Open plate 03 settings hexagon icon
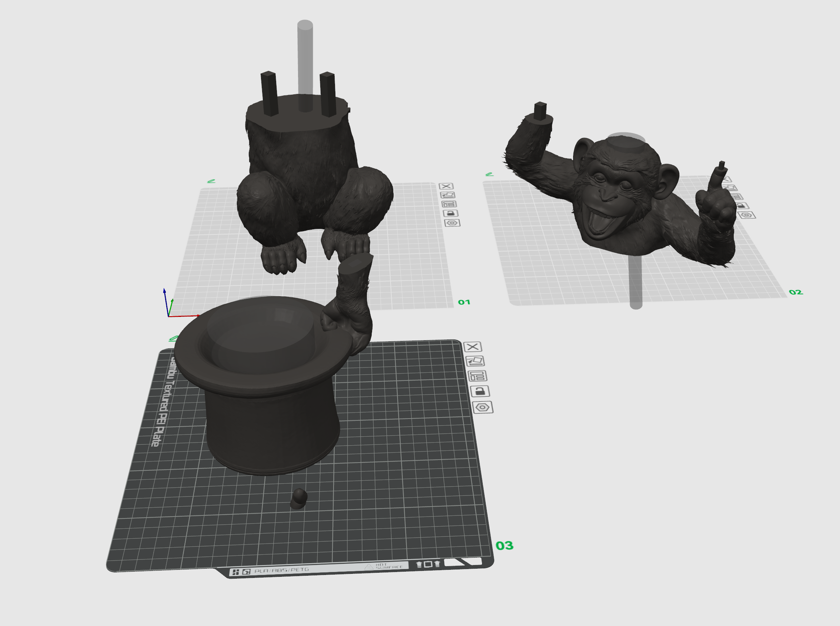Viewport: 840px width, 626px height. [483, 407]
